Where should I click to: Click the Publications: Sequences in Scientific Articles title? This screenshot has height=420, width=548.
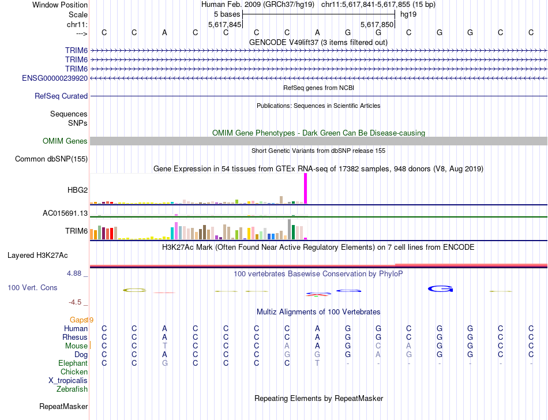[318, 106]
